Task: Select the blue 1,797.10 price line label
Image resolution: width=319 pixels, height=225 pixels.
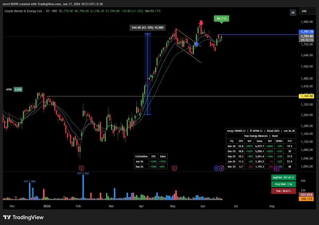Action: (x=307, y=32)
